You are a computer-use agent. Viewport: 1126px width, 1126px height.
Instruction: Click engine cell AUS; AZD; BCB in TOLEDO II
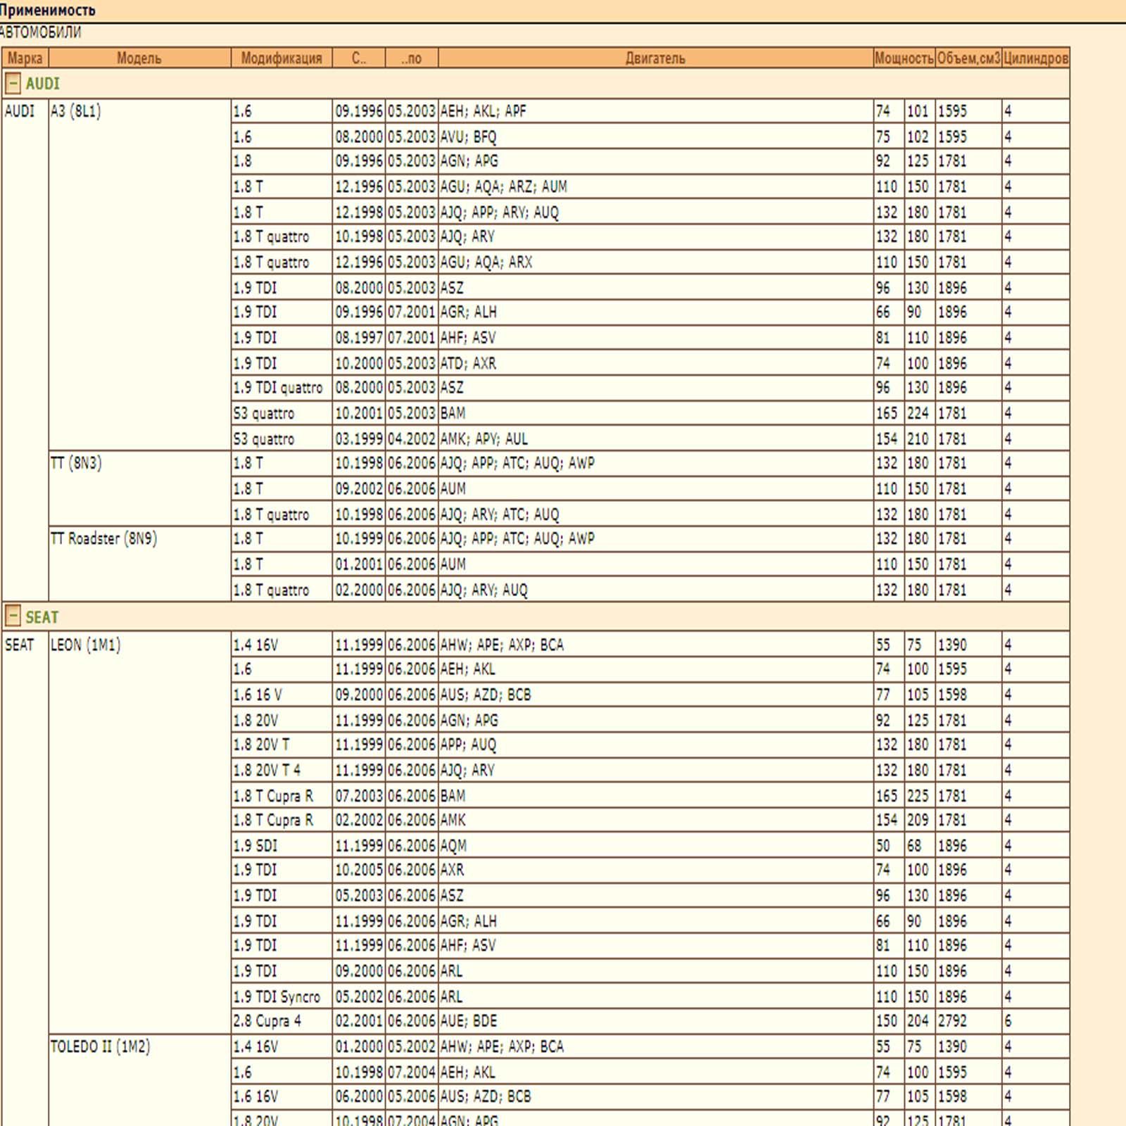click(x=655, y=1096)
